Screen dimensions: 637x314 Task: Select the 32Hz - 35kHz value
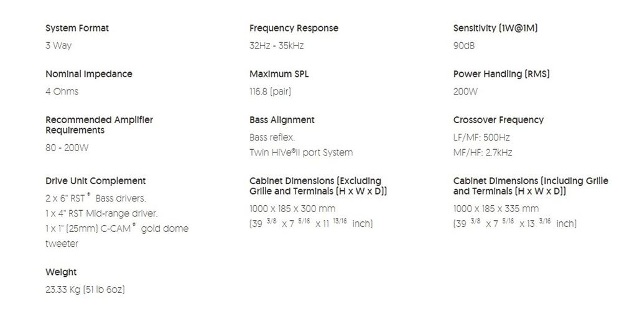click(276, 46)
